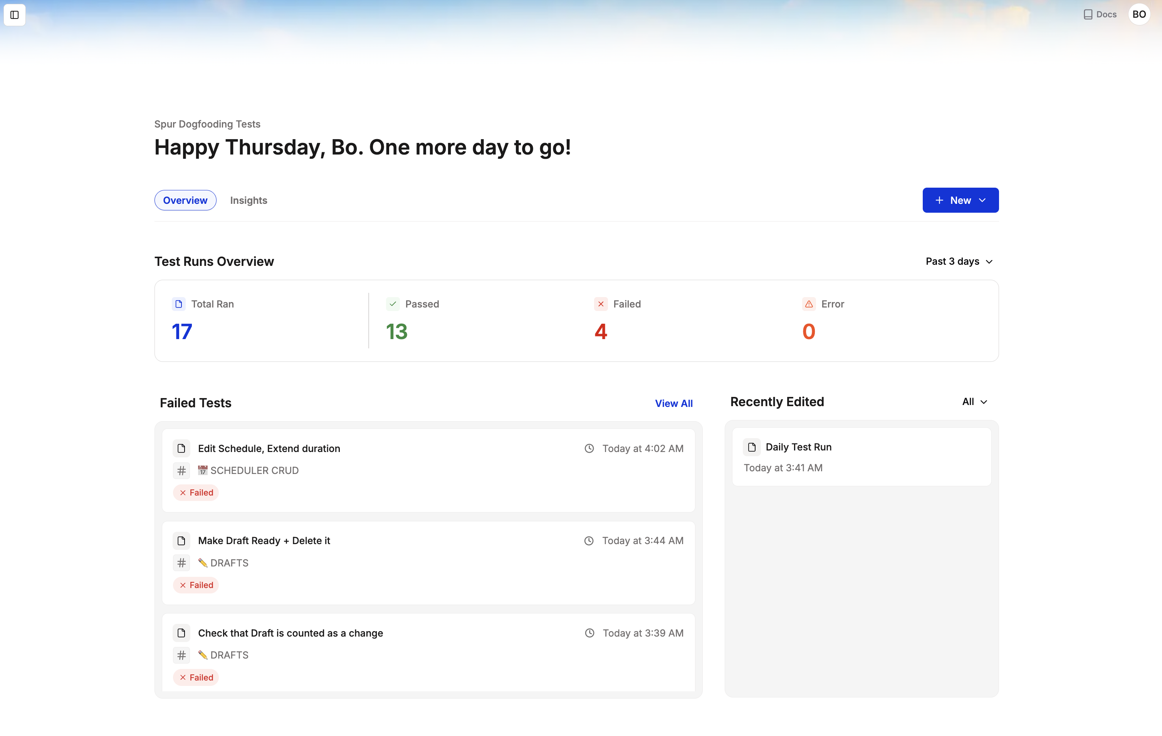Open the All filter in Recently Edited
Viewport: 1162px width, 736px height.
point(974,401)
